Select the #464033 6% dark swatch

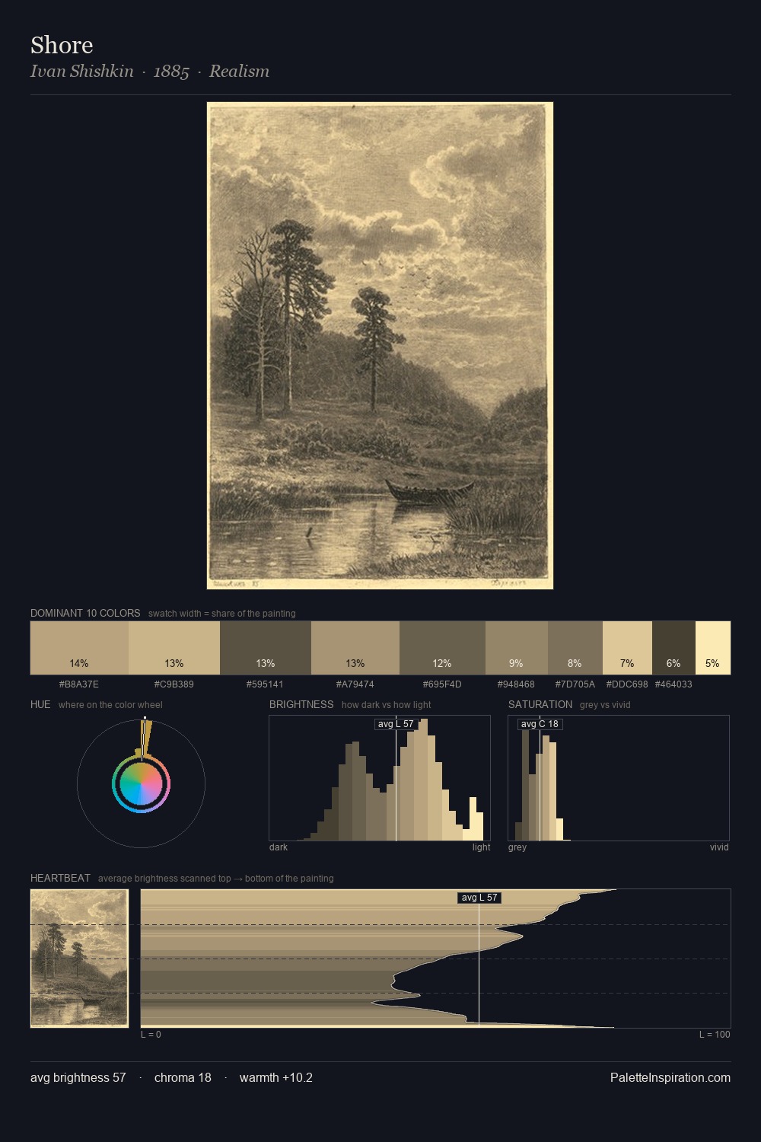point(673,648)
